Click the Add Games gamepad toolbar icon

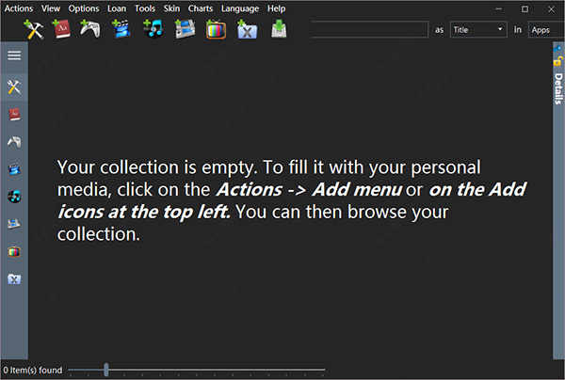click(x=90, y=29)
